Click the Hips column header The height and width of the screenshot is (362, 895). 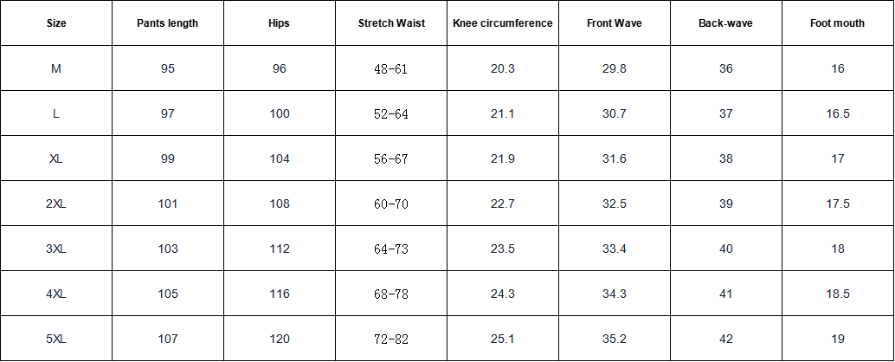pos(280,23)
